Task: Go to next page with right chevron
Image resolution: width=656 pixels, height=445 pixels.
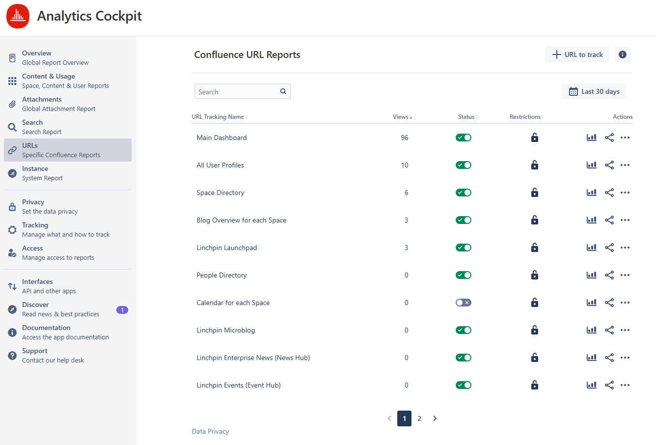Action: [x=435, y=418]
